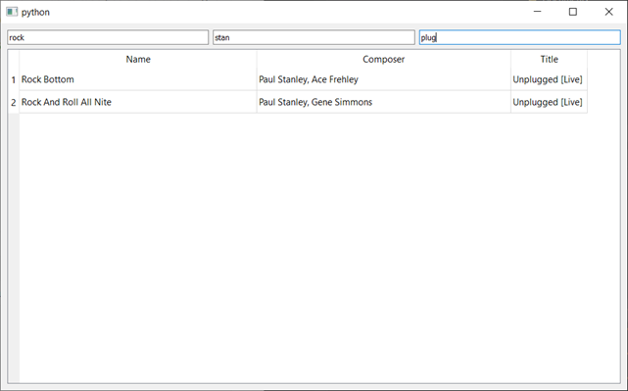Maximize the python window
This screenshot has width=628, height=391.
coord(573,12)
